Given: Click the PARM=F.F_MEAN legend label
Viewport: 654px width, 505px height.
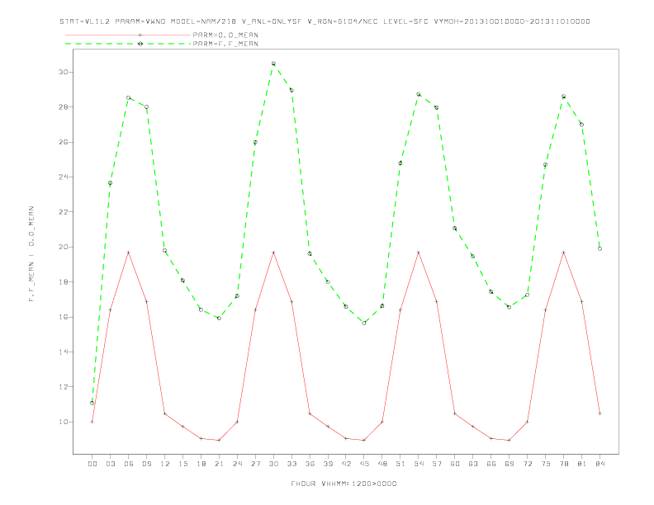Looking at the screenshot, I should click(225, 44).
